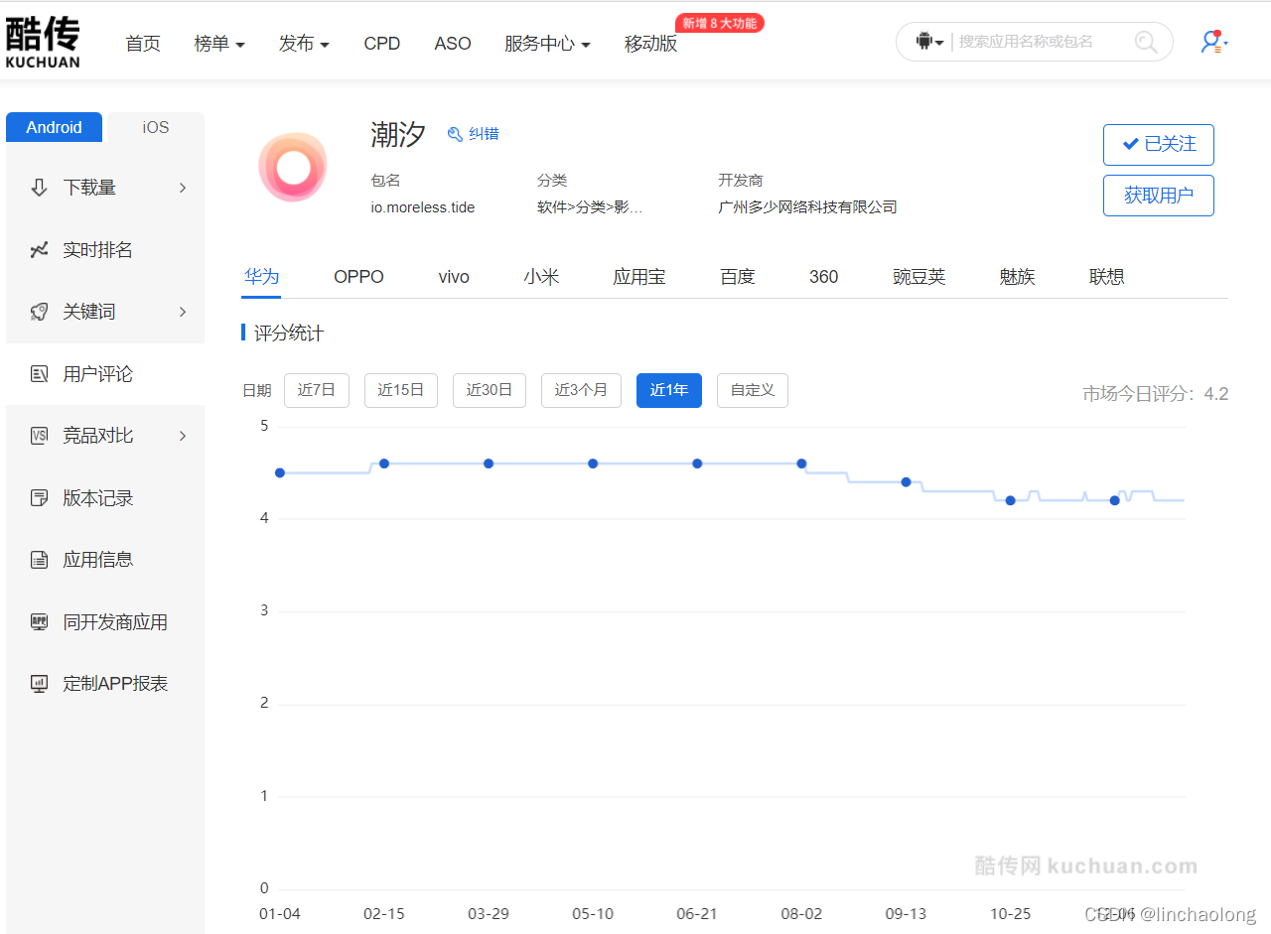This screenshot has height=934, width=1271.
Task: Click the APP monitor icon beside 同开发商应用
Action: click(x=40, y=622)
